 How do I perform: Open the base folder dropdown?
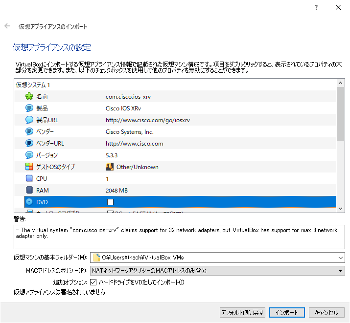click(x=340, y=258)
